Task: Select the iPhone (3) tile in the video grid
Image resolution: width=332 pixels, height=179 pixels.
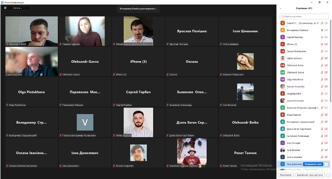Action: [x=138, y=62]
